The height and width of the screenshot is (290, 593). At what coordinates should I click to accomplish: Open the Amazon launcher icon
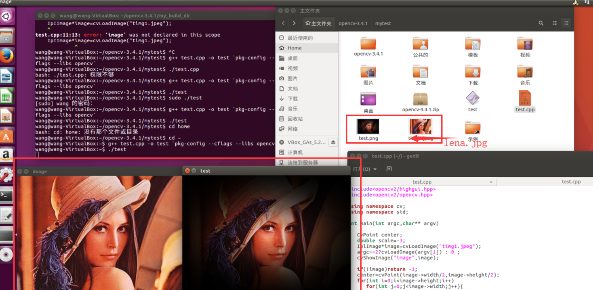[7, 155]
